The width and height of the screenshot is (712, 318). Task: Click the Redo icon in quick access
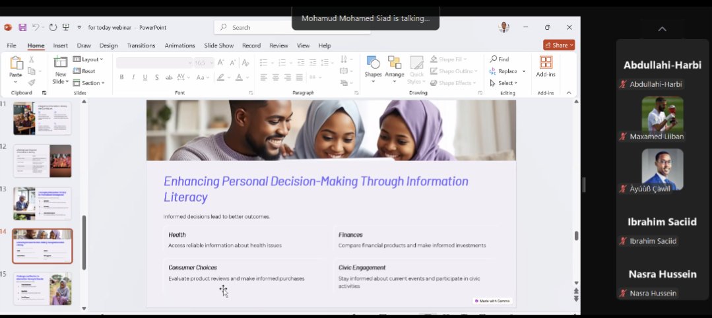coord(53,27)
